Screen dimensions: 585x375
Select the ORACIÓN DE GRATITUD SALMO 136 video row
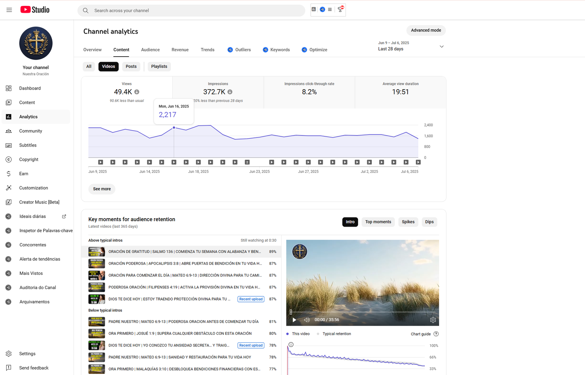[181, 251]
